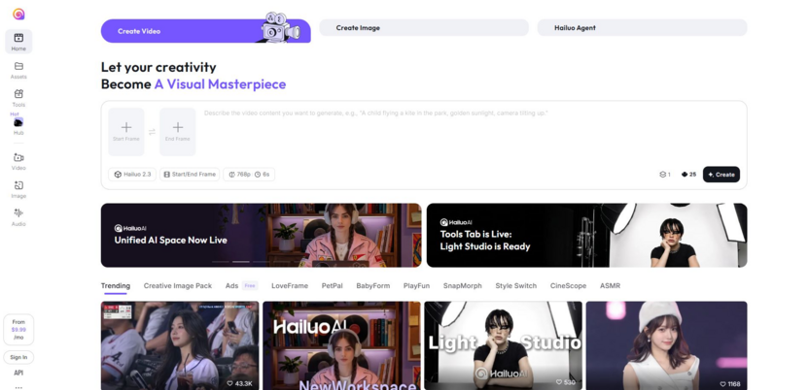Switch to the SnapMorph tab
Viewport: 809px width, 390px height.
coord(462,286)
